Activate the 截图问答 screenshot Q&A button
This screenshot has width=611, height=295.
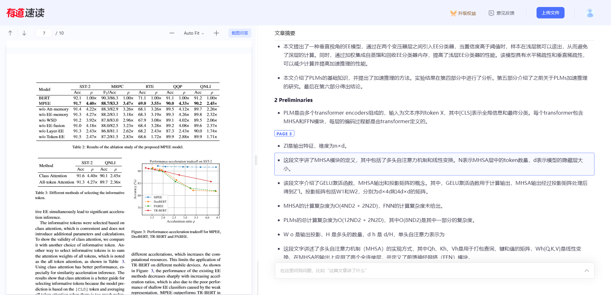click(240, 33)
